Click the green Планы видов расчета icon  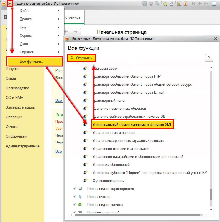point(80,205)
